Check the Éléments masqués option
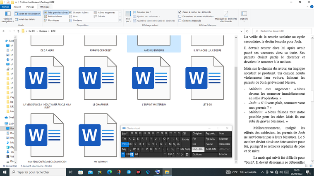Screen dimensions: 314x176 click(180, 21)
